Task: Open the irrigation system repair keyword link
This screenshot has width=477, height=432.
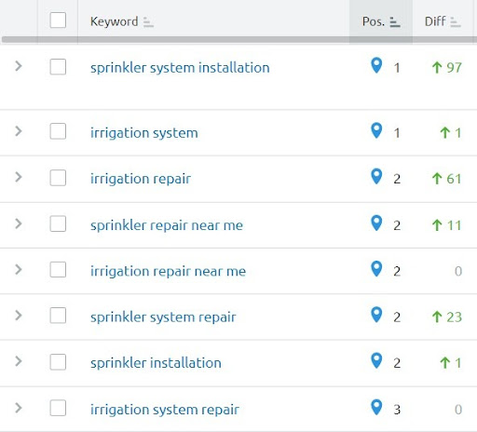Action: 165,410
